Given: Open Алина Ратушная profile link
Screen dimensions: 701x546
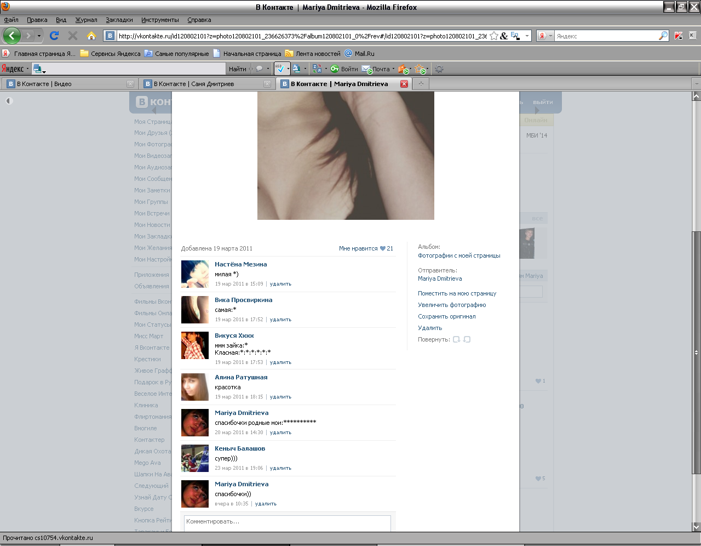Looking at the screenshot, I should (241, 377).
